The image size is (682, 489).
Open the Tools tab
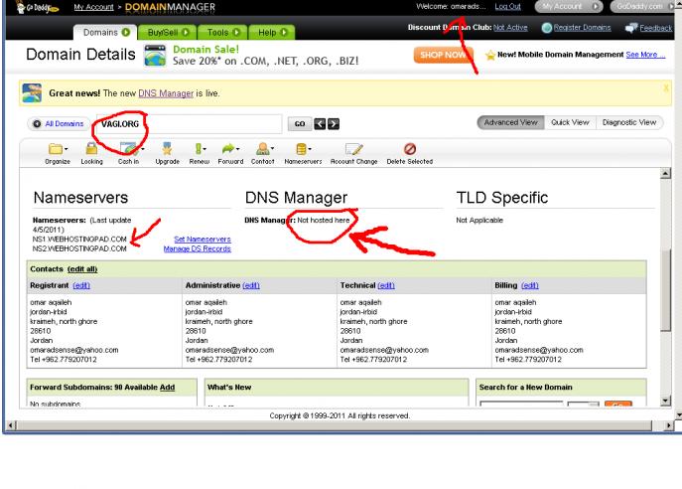222,33
